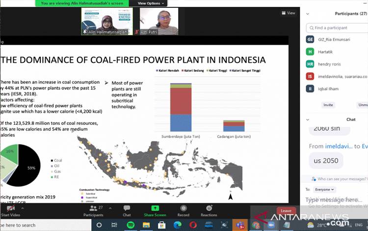Select Alin Halimatussadiah's video thumbnail
This screenshot has width=368, height=231.
pyautogui.click(x=107, y=22)
